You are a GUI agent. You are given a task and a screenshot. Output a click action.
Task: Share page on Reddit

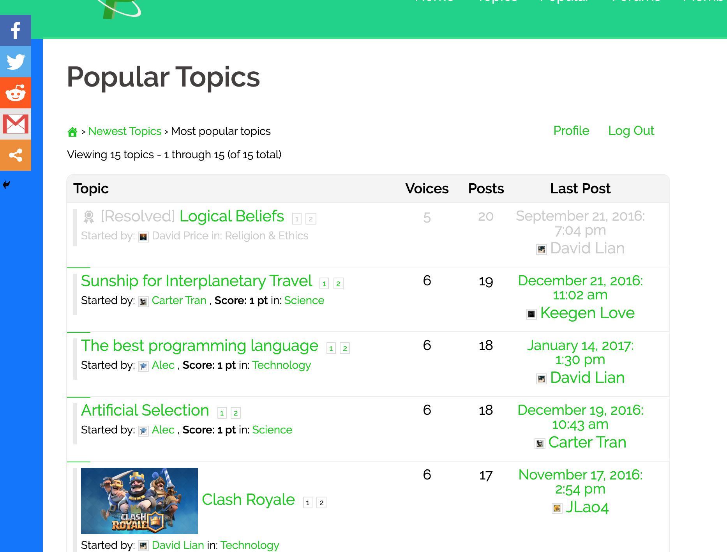click(x=16, y=93)
